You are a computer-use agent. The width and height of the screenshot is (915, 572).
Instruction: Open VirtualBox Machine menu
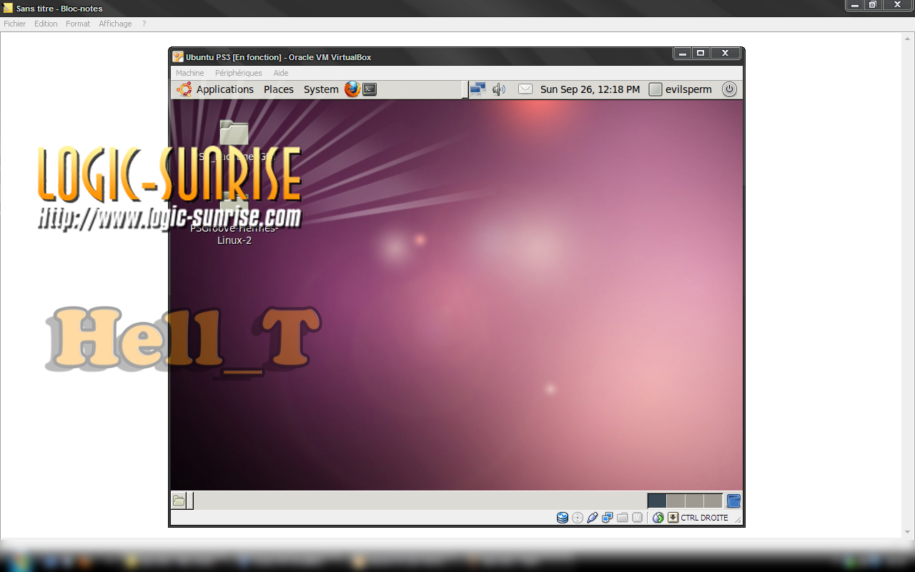[190, 73]
